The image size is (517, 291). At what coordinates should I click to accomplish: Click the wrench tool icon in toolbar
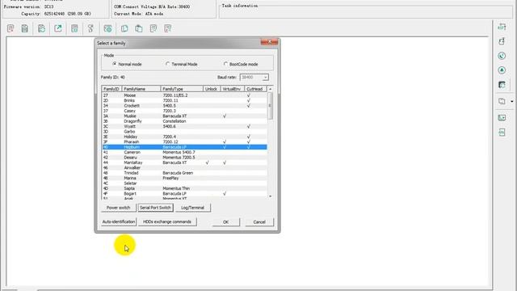pos(90,28)
